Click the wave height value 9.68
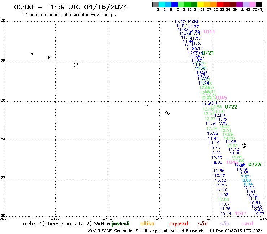 tap(218, 162)
